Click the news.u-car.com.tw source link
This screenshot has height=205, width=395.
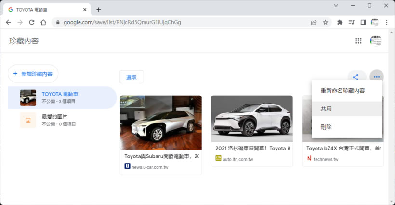click(150, 167)
